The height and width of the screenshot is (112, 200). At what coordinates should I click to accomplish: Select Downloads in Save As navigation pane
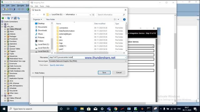click(x=41, y=30)
